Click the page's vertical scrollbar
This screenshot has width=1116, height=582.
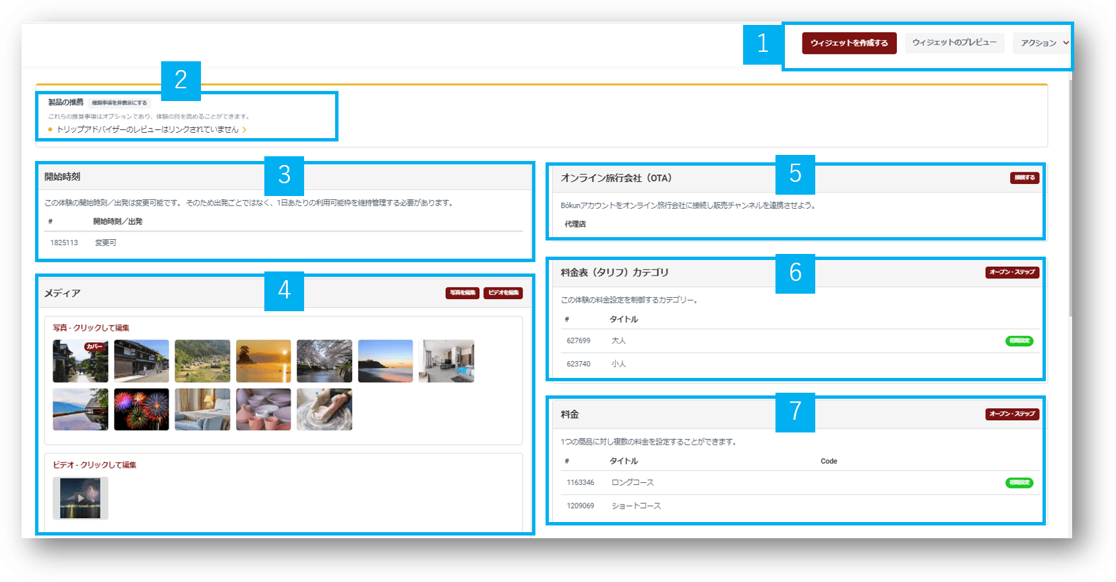(x=1070, y=199)
